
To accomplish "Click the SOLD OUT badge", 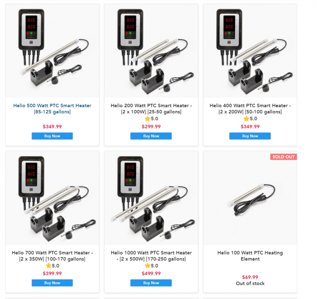I will [283, 157].
